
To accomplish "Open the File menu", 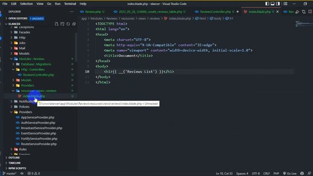I will point(5,4).
